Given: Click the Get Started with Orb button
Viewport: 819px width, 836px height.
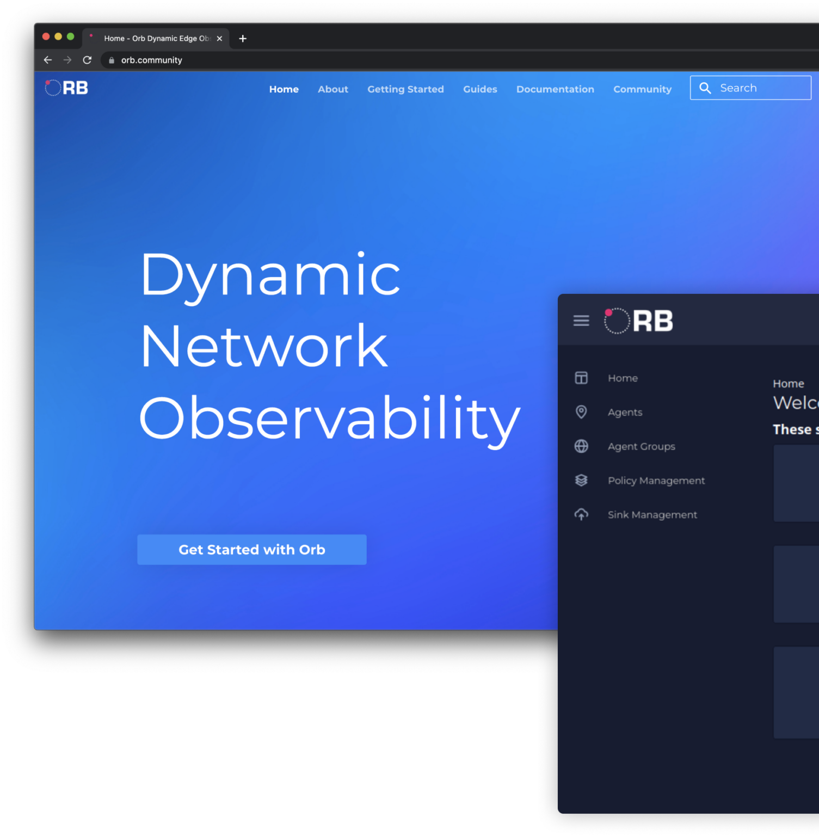Looking at the screenshot, I should coord(251,550).
